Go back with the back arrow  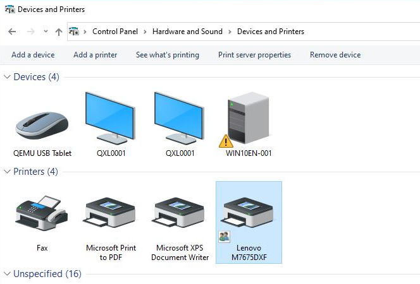[12, 32]
